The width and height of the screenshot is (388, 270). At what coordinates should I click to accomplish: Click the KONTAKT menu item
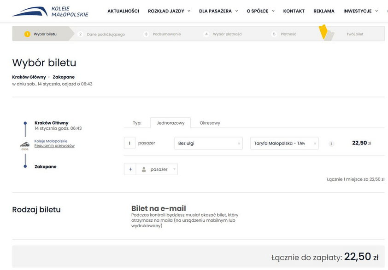294,11
